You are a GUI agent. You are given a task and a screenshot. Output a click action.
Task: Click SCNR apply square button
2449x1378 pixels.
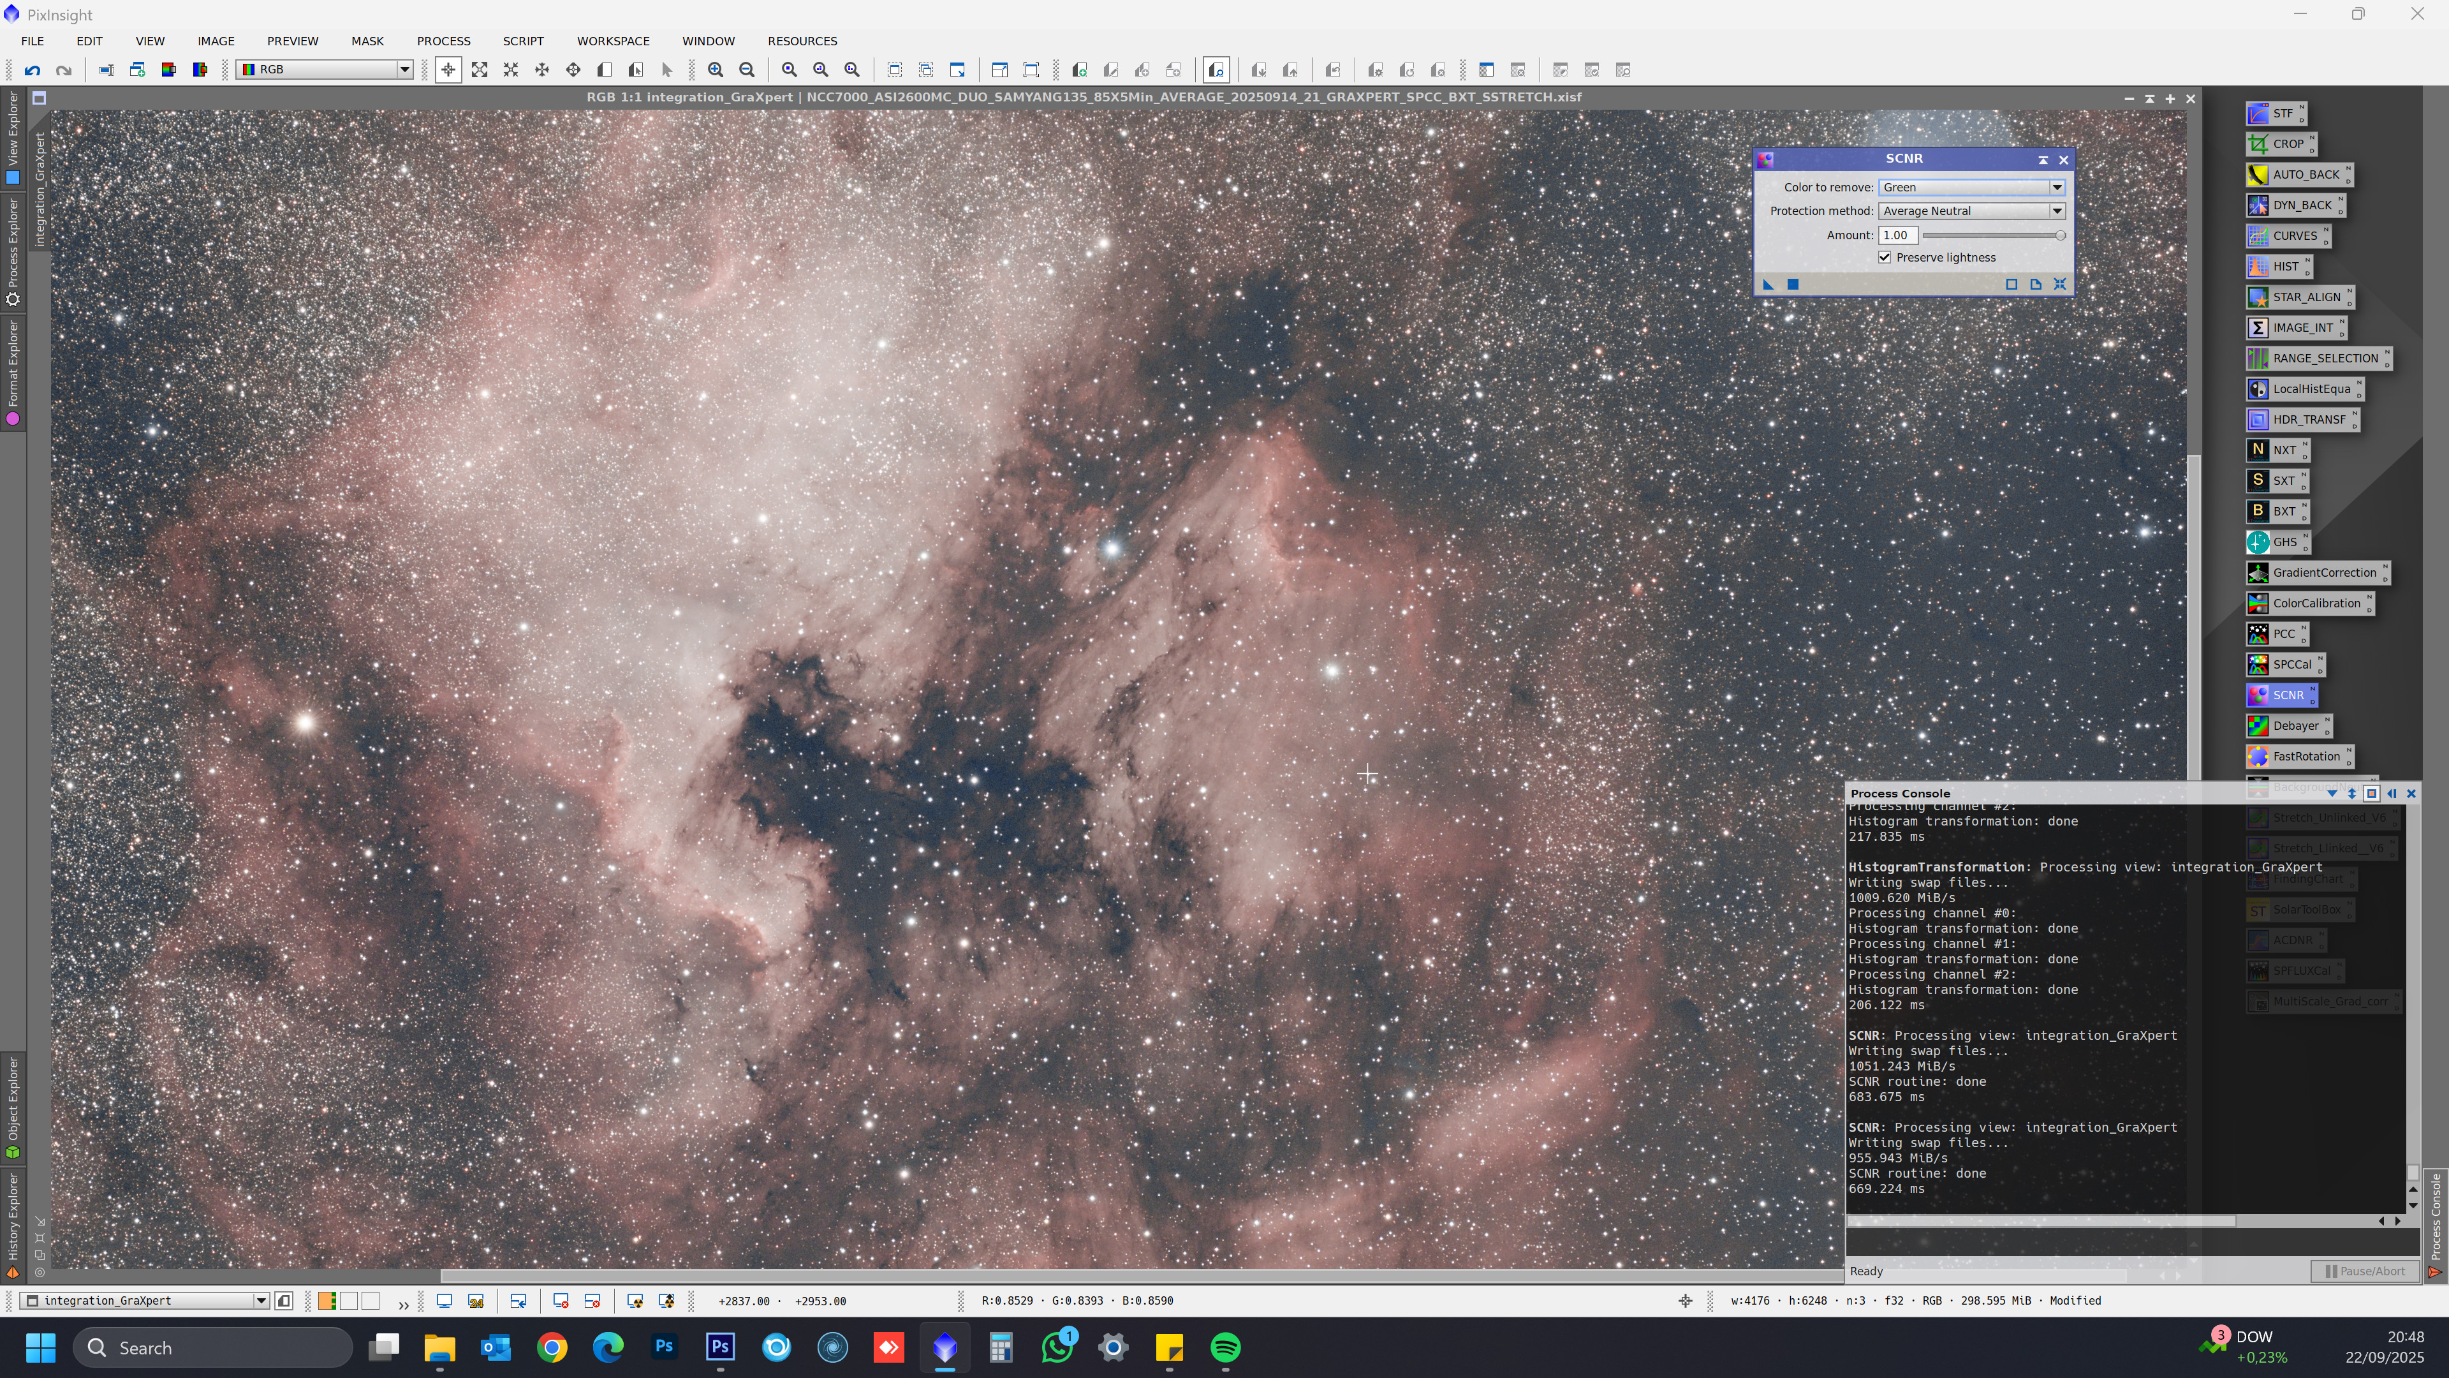pyautogui.click(x=1793, y=285)
